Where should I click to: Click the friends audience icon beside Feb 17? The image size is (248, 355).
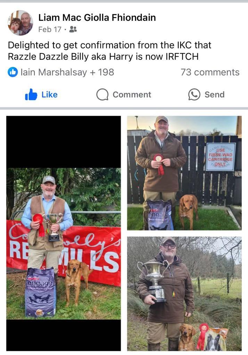tap(73, 29)
